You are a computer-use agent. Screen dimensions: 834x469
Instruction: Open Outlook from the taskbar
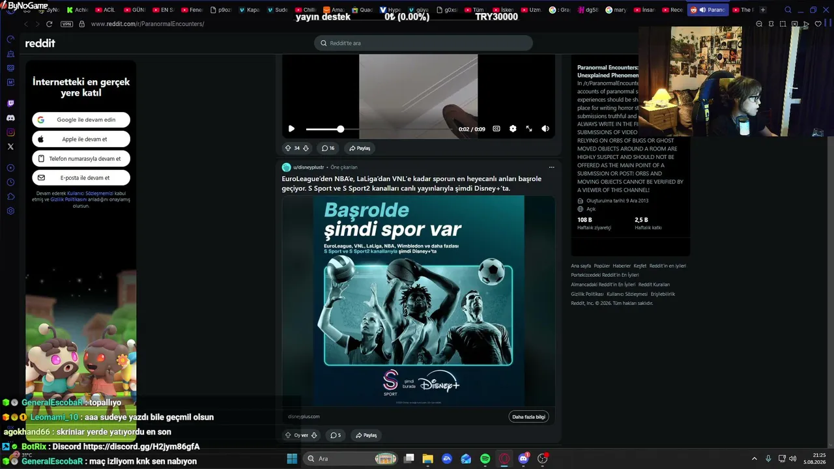click(x=466, y=459)
